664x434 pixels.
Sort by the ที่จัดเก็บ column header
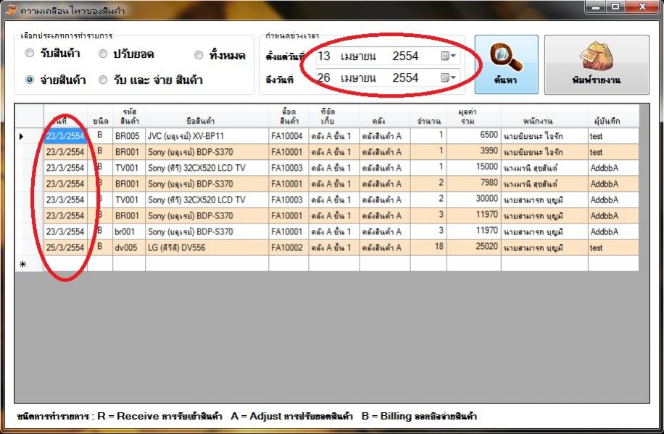334,116
